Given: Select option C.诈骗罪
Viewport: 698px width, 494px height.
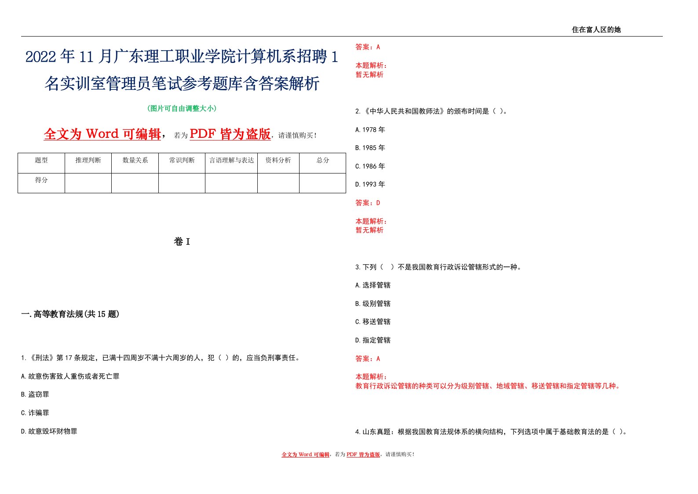Looking at the screenshot, I should point(35,413).
